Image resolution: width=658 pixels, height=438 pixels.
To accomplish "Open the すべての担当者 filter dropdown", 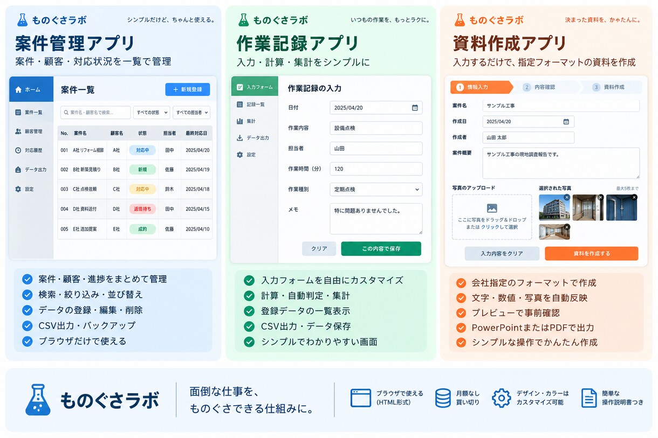I will (x=191, y=113).
